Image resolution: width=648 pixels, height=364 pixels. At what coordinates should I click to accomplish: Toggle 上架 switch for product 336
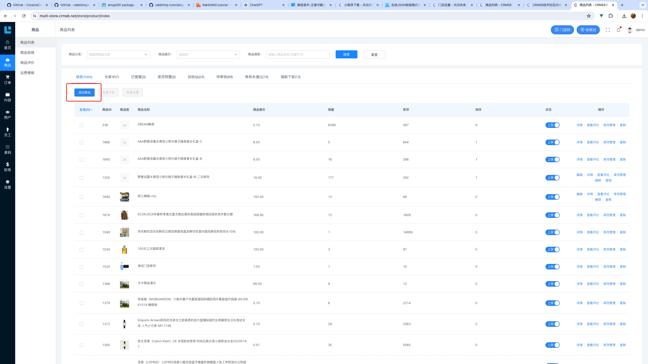(552, 125)
